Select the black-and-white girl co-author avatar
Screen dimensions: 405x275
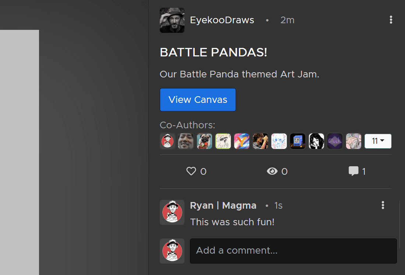click(x=316, y=141)
